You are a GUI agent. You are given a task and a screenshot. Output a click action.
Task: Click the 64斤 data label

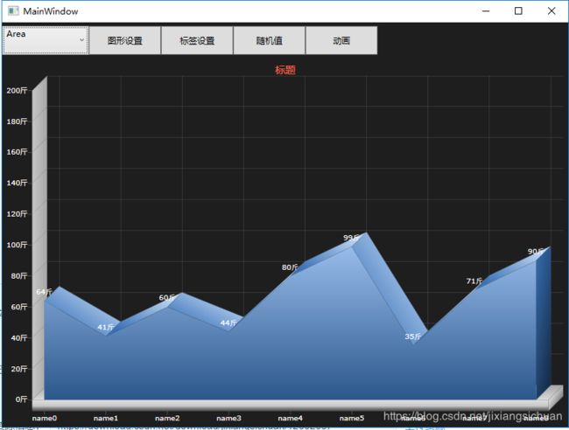(x=44, y=292)
